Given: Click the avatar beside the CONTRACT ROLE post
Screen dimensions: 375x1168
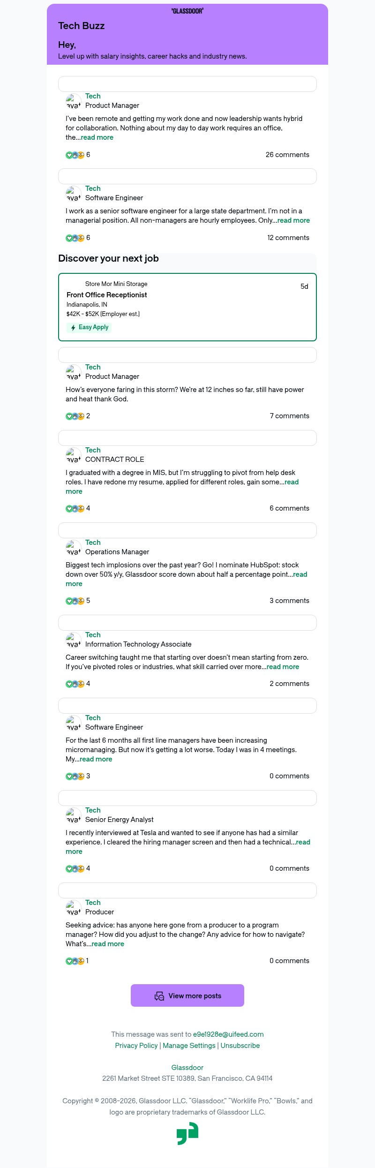Looking at the screenshot, I should pyautogui.click(x=73, y=454).
